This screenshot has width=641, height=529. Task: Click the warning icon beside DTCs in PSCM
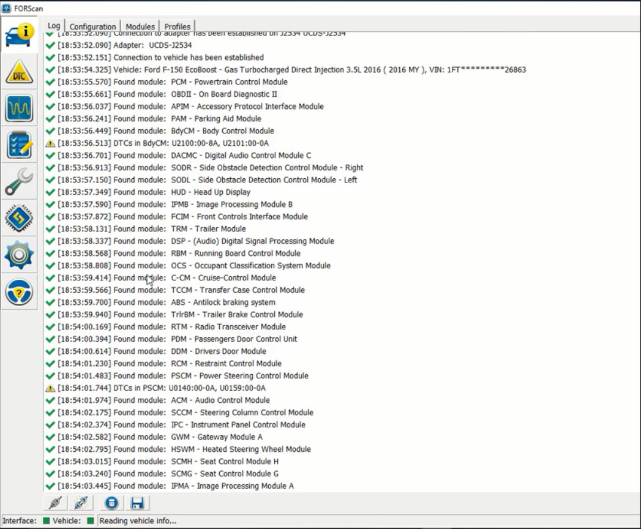click(x=50, y=388)
